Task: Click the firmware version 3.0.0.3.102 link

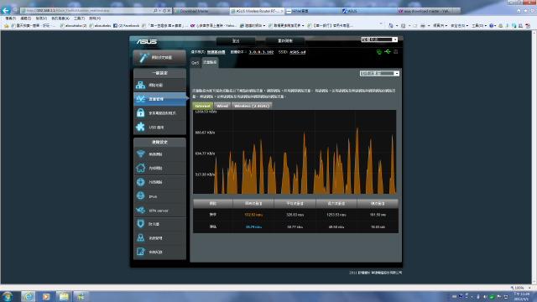Action: (261, 52)
